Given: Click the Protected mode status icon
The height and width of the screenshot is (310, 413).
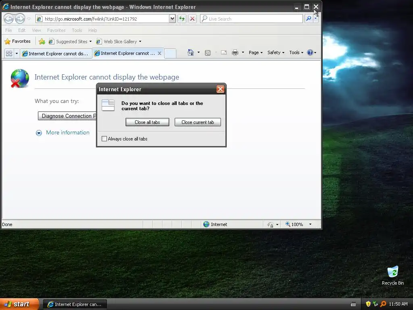Looking at the screenshot, I should coord(270,224).
